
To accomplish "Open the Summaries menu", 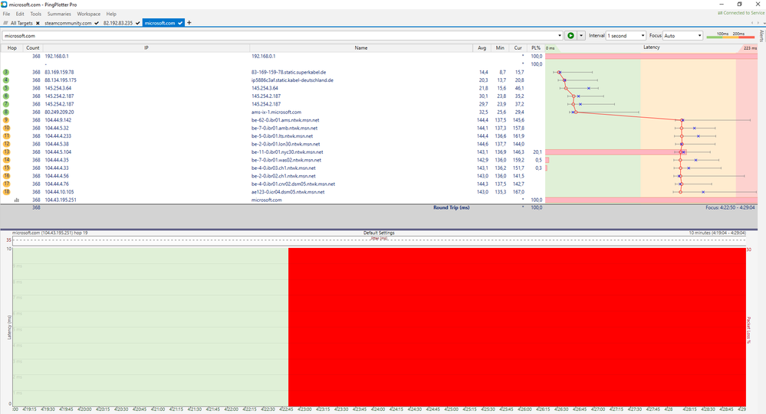I will click(x=59, y=14).
